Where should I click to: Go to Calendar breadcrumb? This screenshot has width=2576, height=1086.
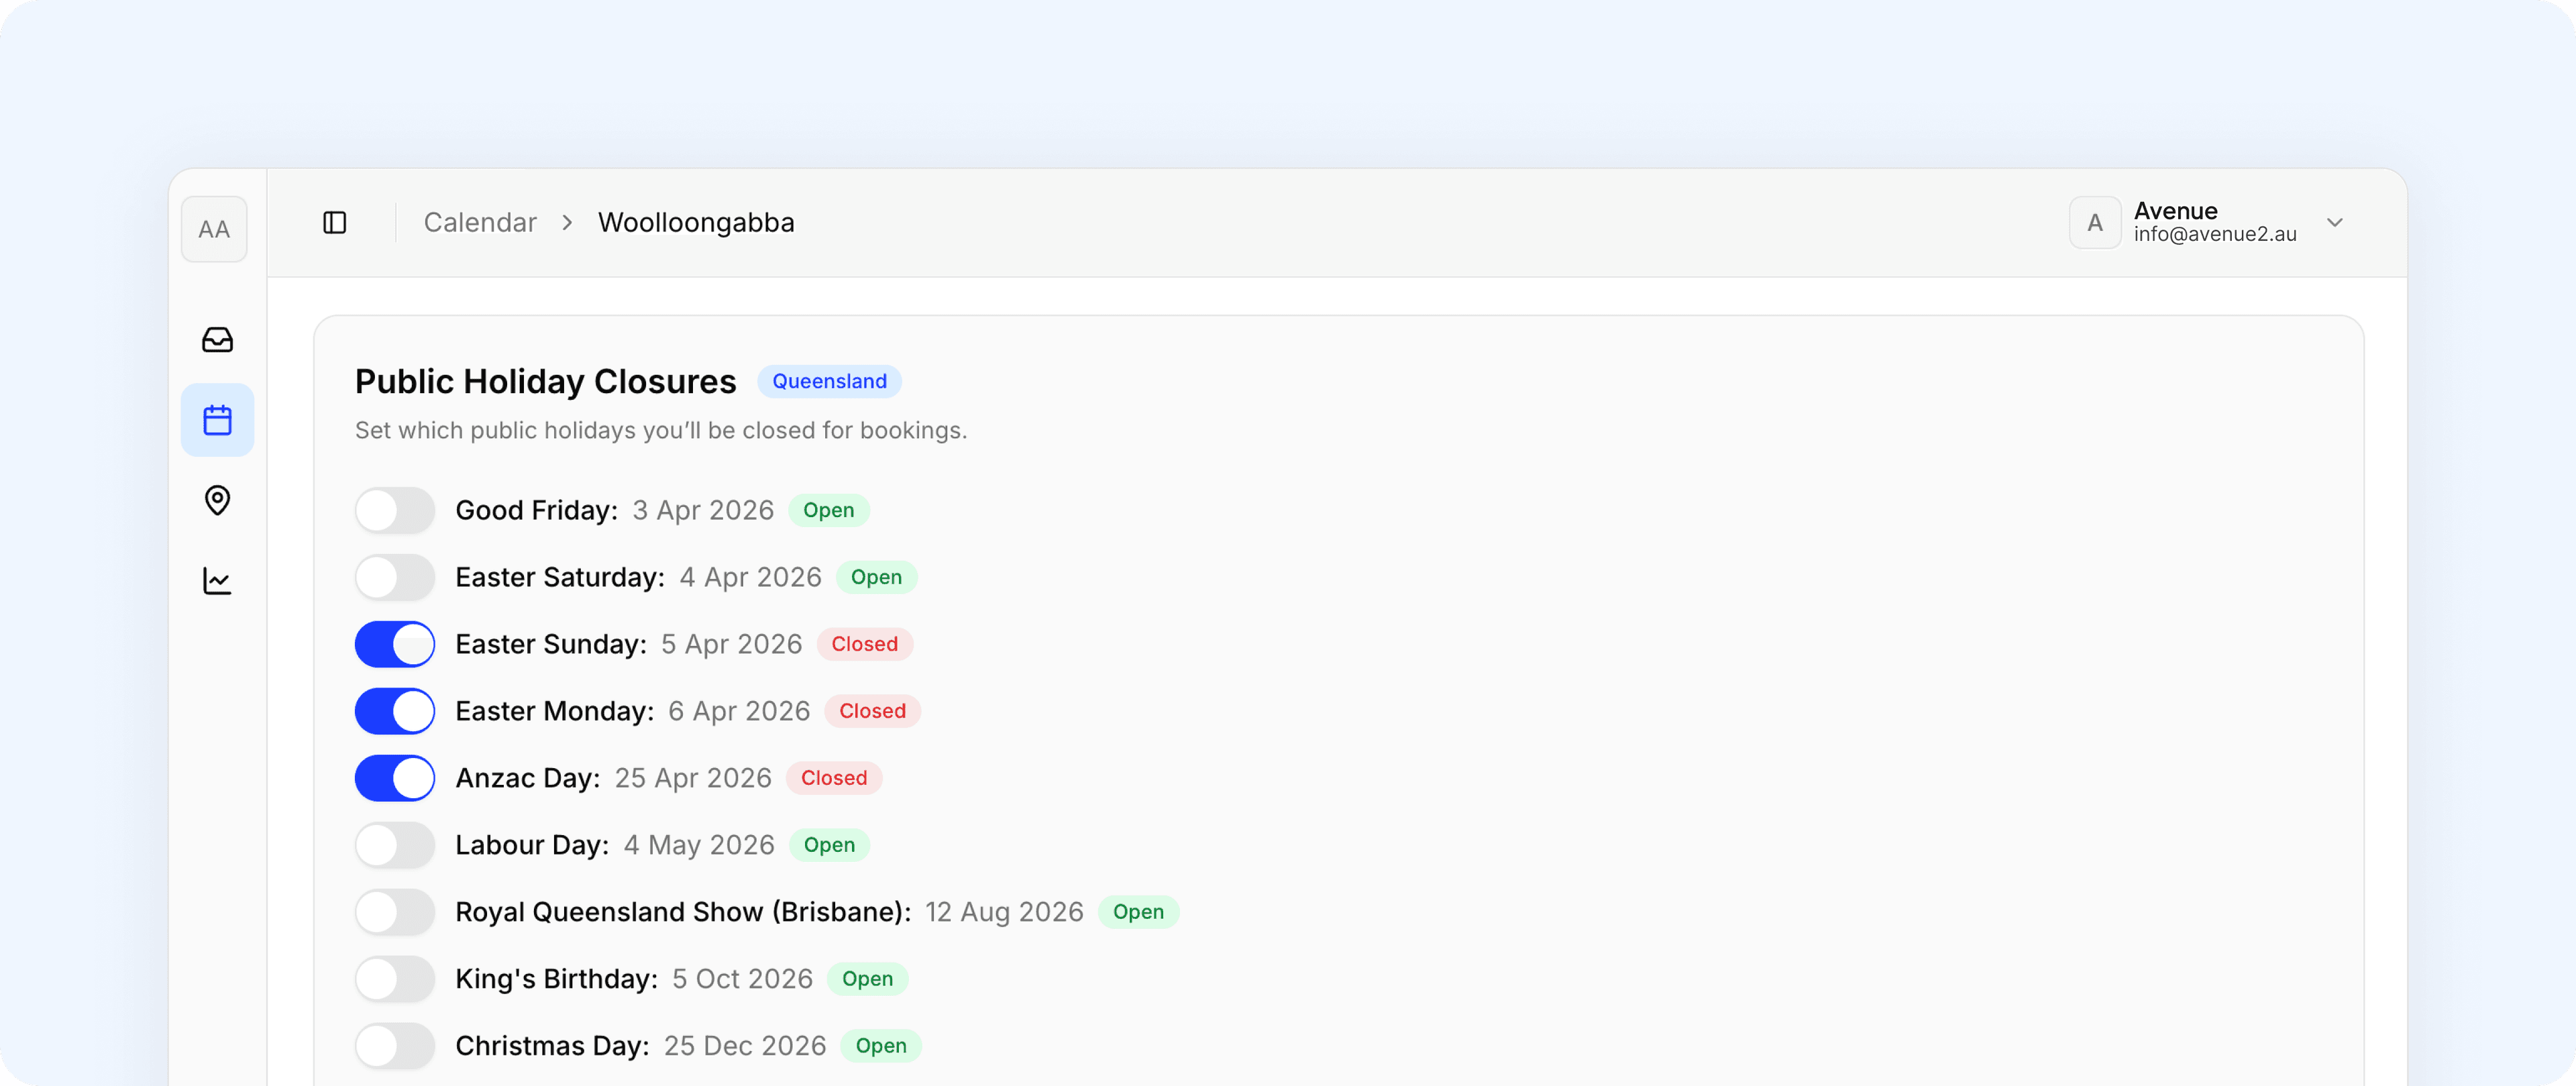480,222
